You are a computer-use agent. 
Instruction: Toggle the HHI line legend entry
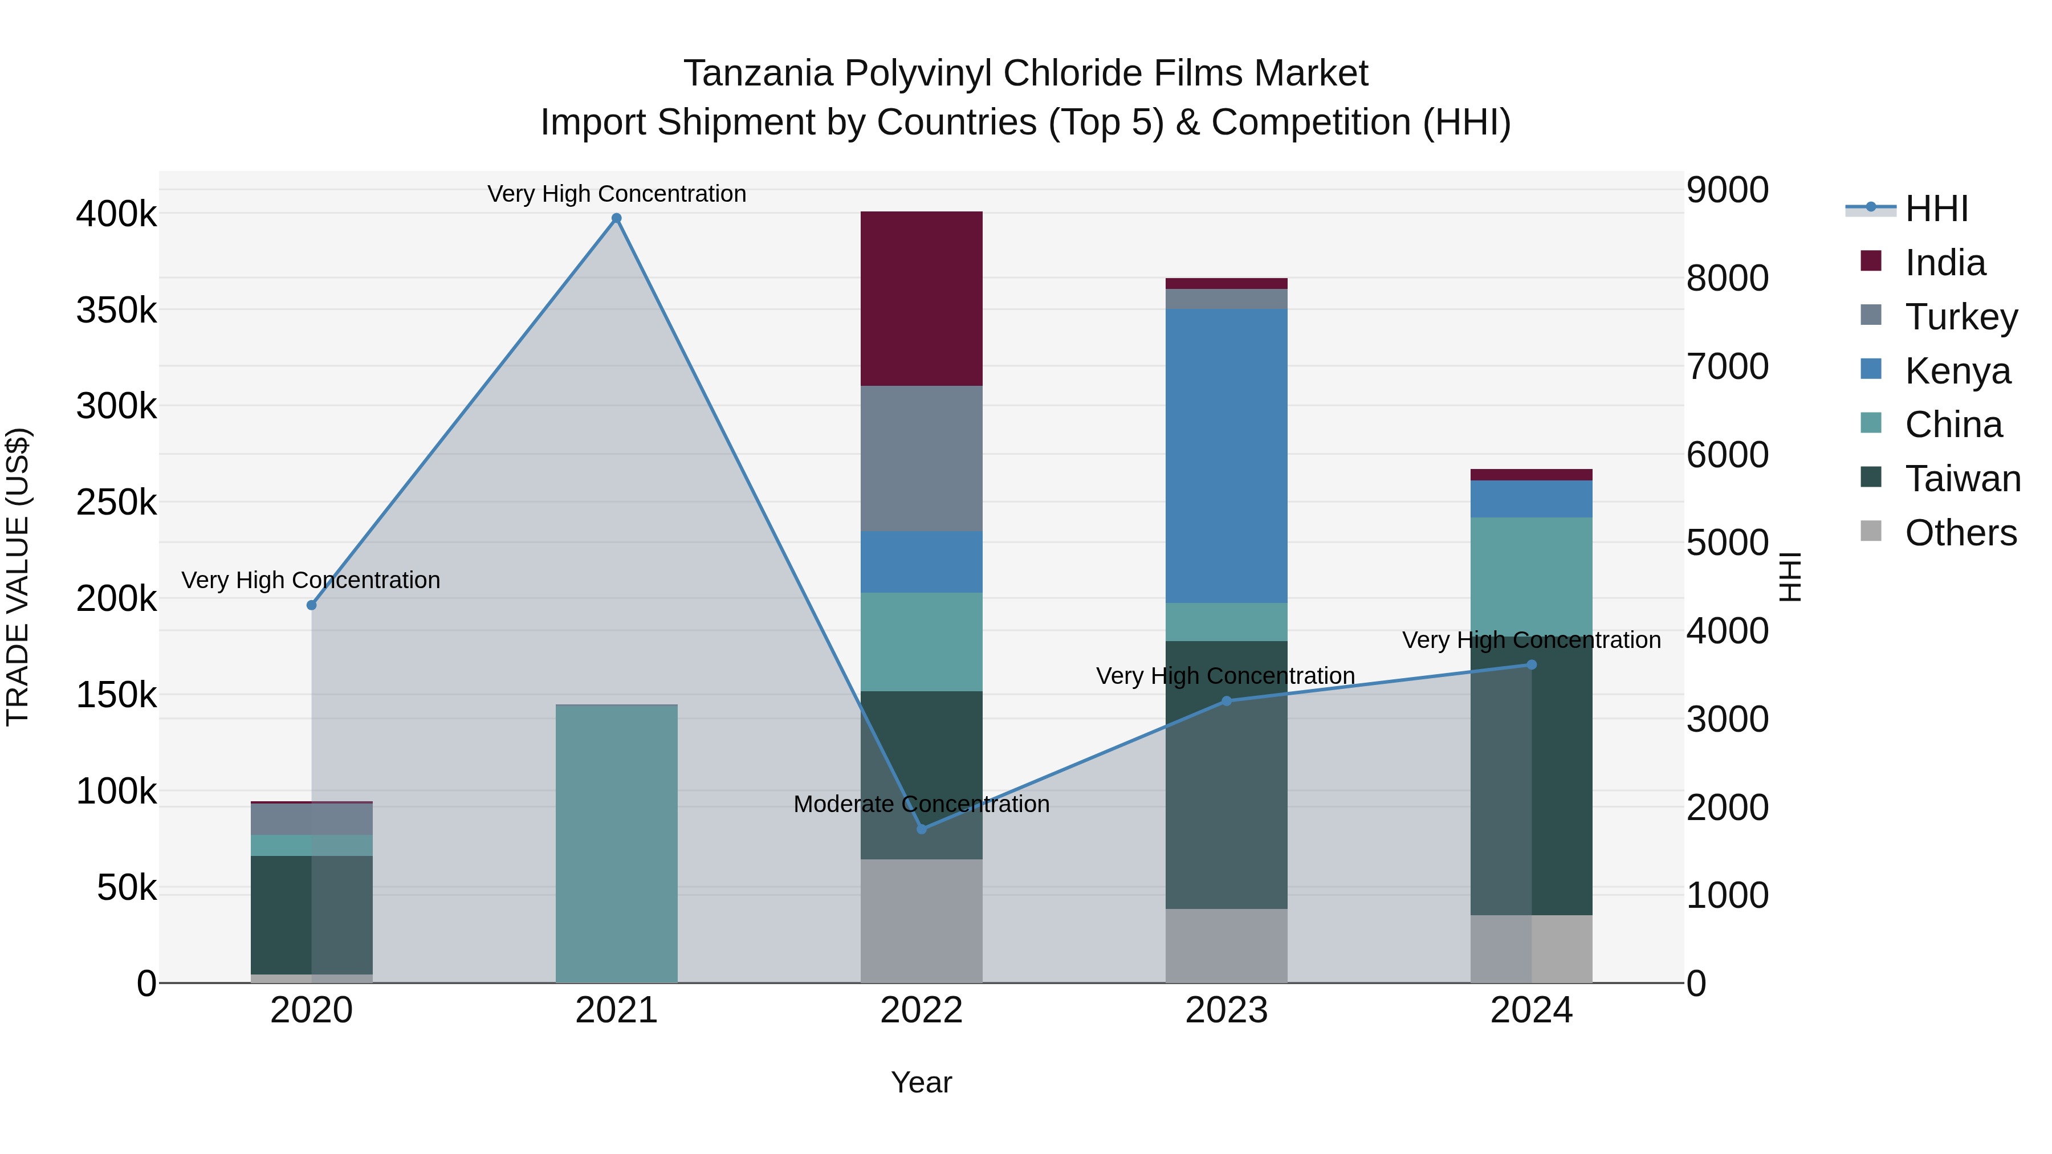tap(1907, 209)
